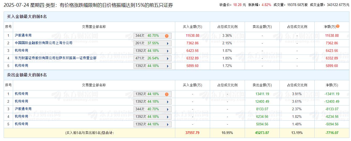Open 中国国际金融股份有限公司上海分公司 link
Image resolution: width=351 pixels, height=141 pixels.
(x=43, y=43)
